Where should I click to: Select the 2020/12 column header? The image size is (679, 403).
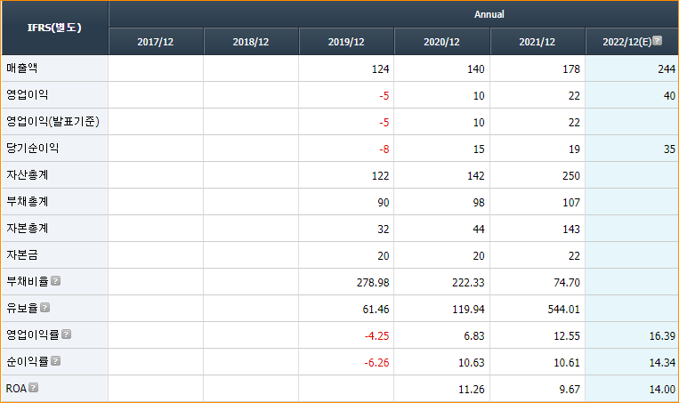click(x=441, y=42)
